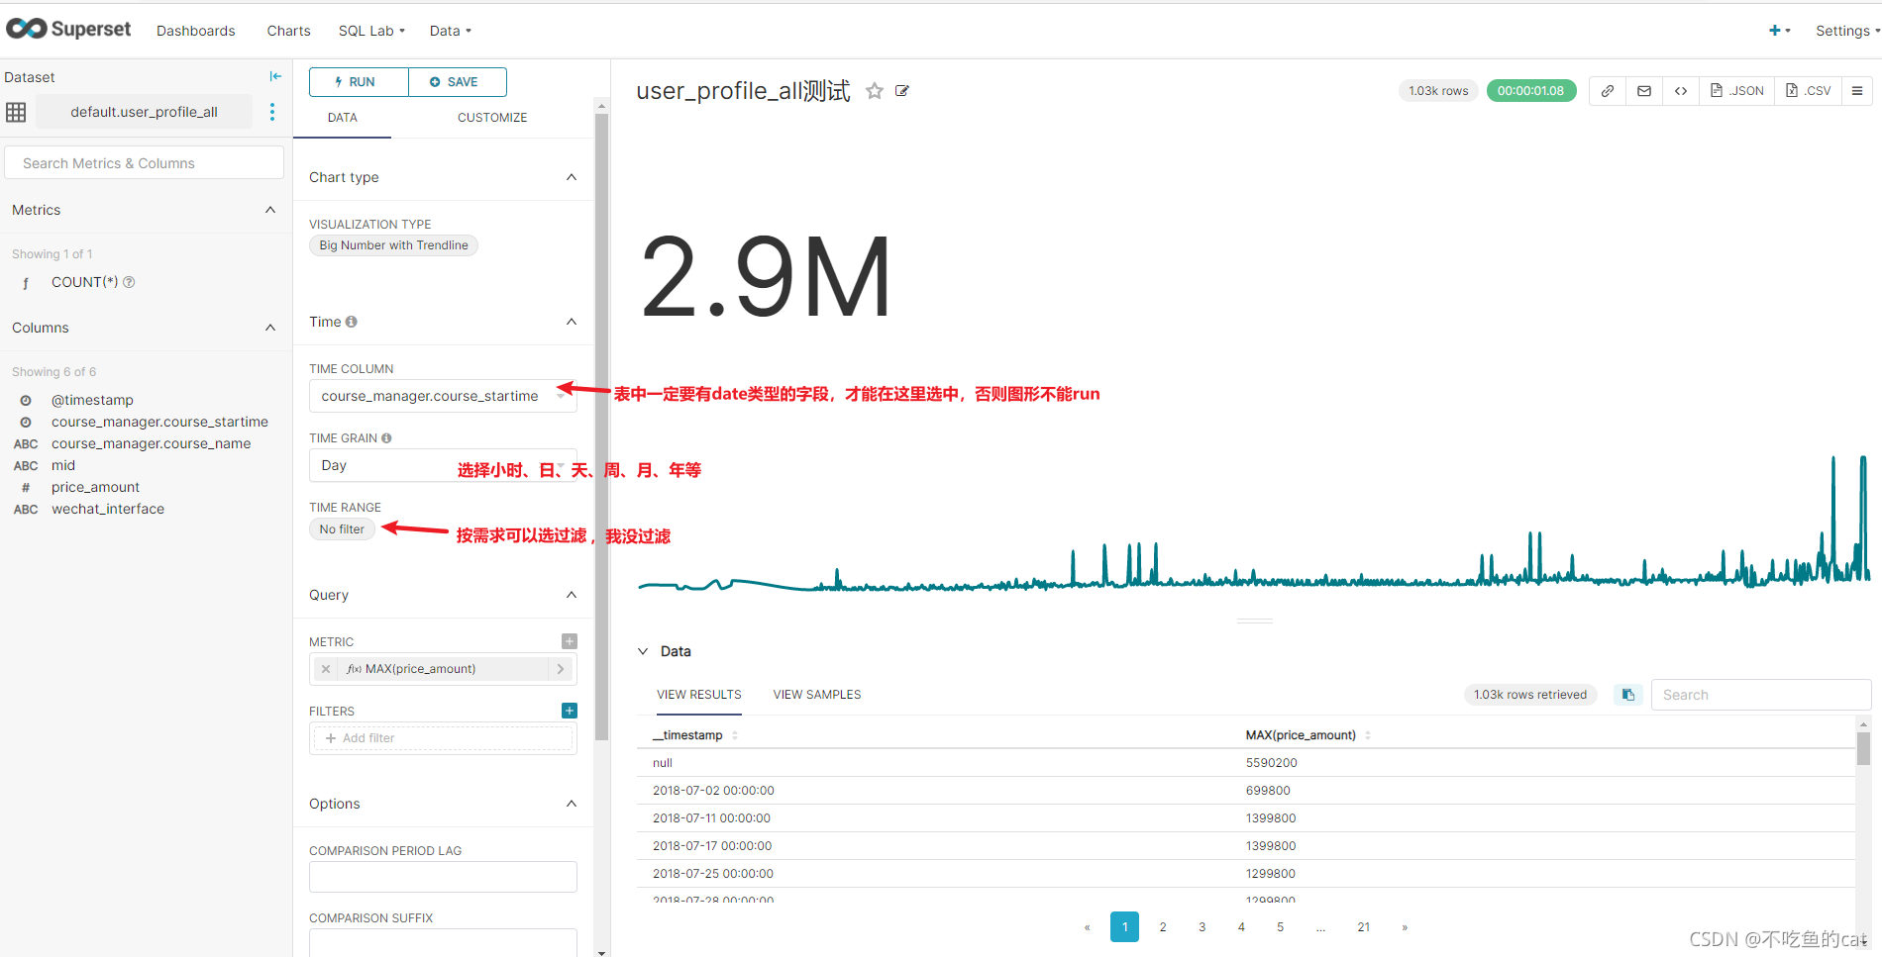Image resolution: width=1882 pixels, height=957 pixels.
Task: Sort by MAX(price_amount) column sort icon
Action: pos(1368,735)
